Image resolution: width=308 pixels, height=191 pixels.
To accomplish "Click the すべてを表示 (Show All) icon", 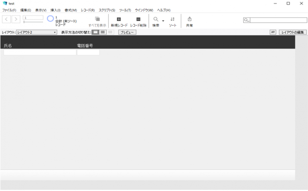I will point(97,19).
